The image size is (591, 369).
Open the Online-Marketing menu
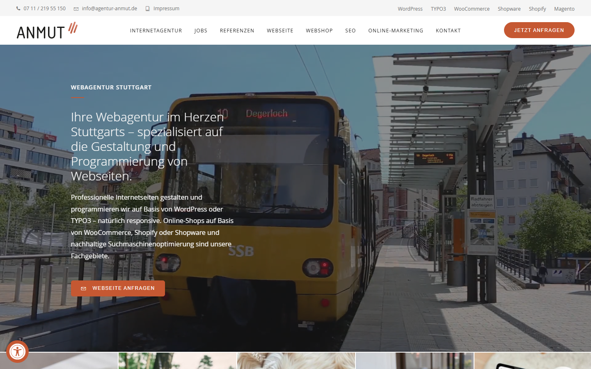click(396, 31)
